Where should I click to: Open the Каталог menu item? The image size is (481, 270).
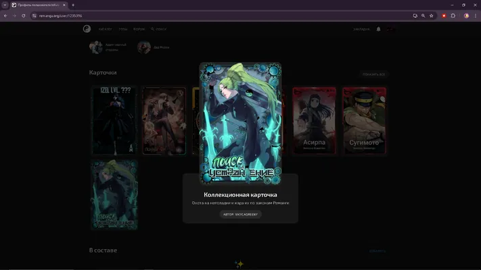[x=106, y=29]
